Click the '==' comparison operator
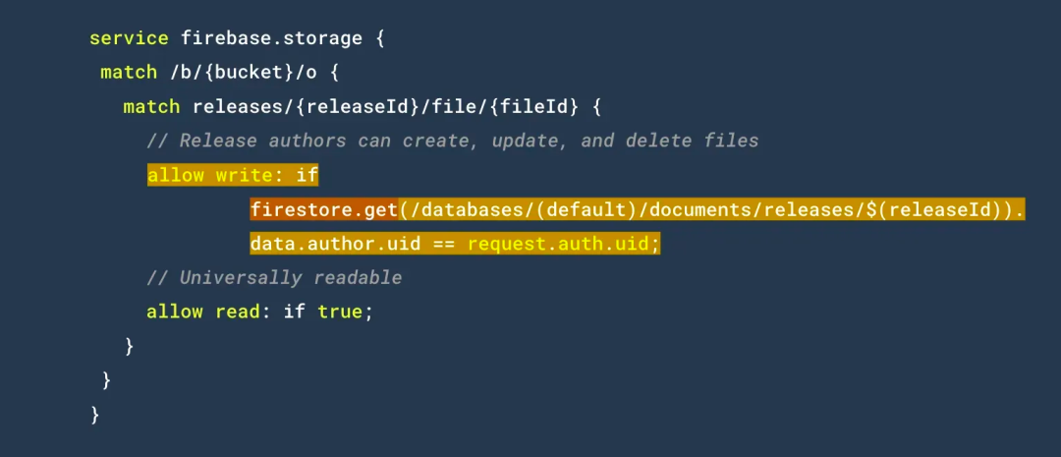 coord(443,244)
